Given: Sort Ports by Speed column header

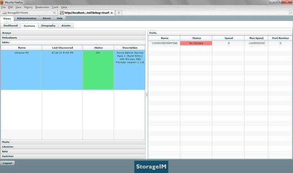Looking at the screenshot, I should [228, 38].
